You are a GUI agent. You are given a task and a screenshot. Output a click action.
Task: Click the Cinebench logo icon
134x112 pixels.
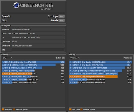[16, 5]
